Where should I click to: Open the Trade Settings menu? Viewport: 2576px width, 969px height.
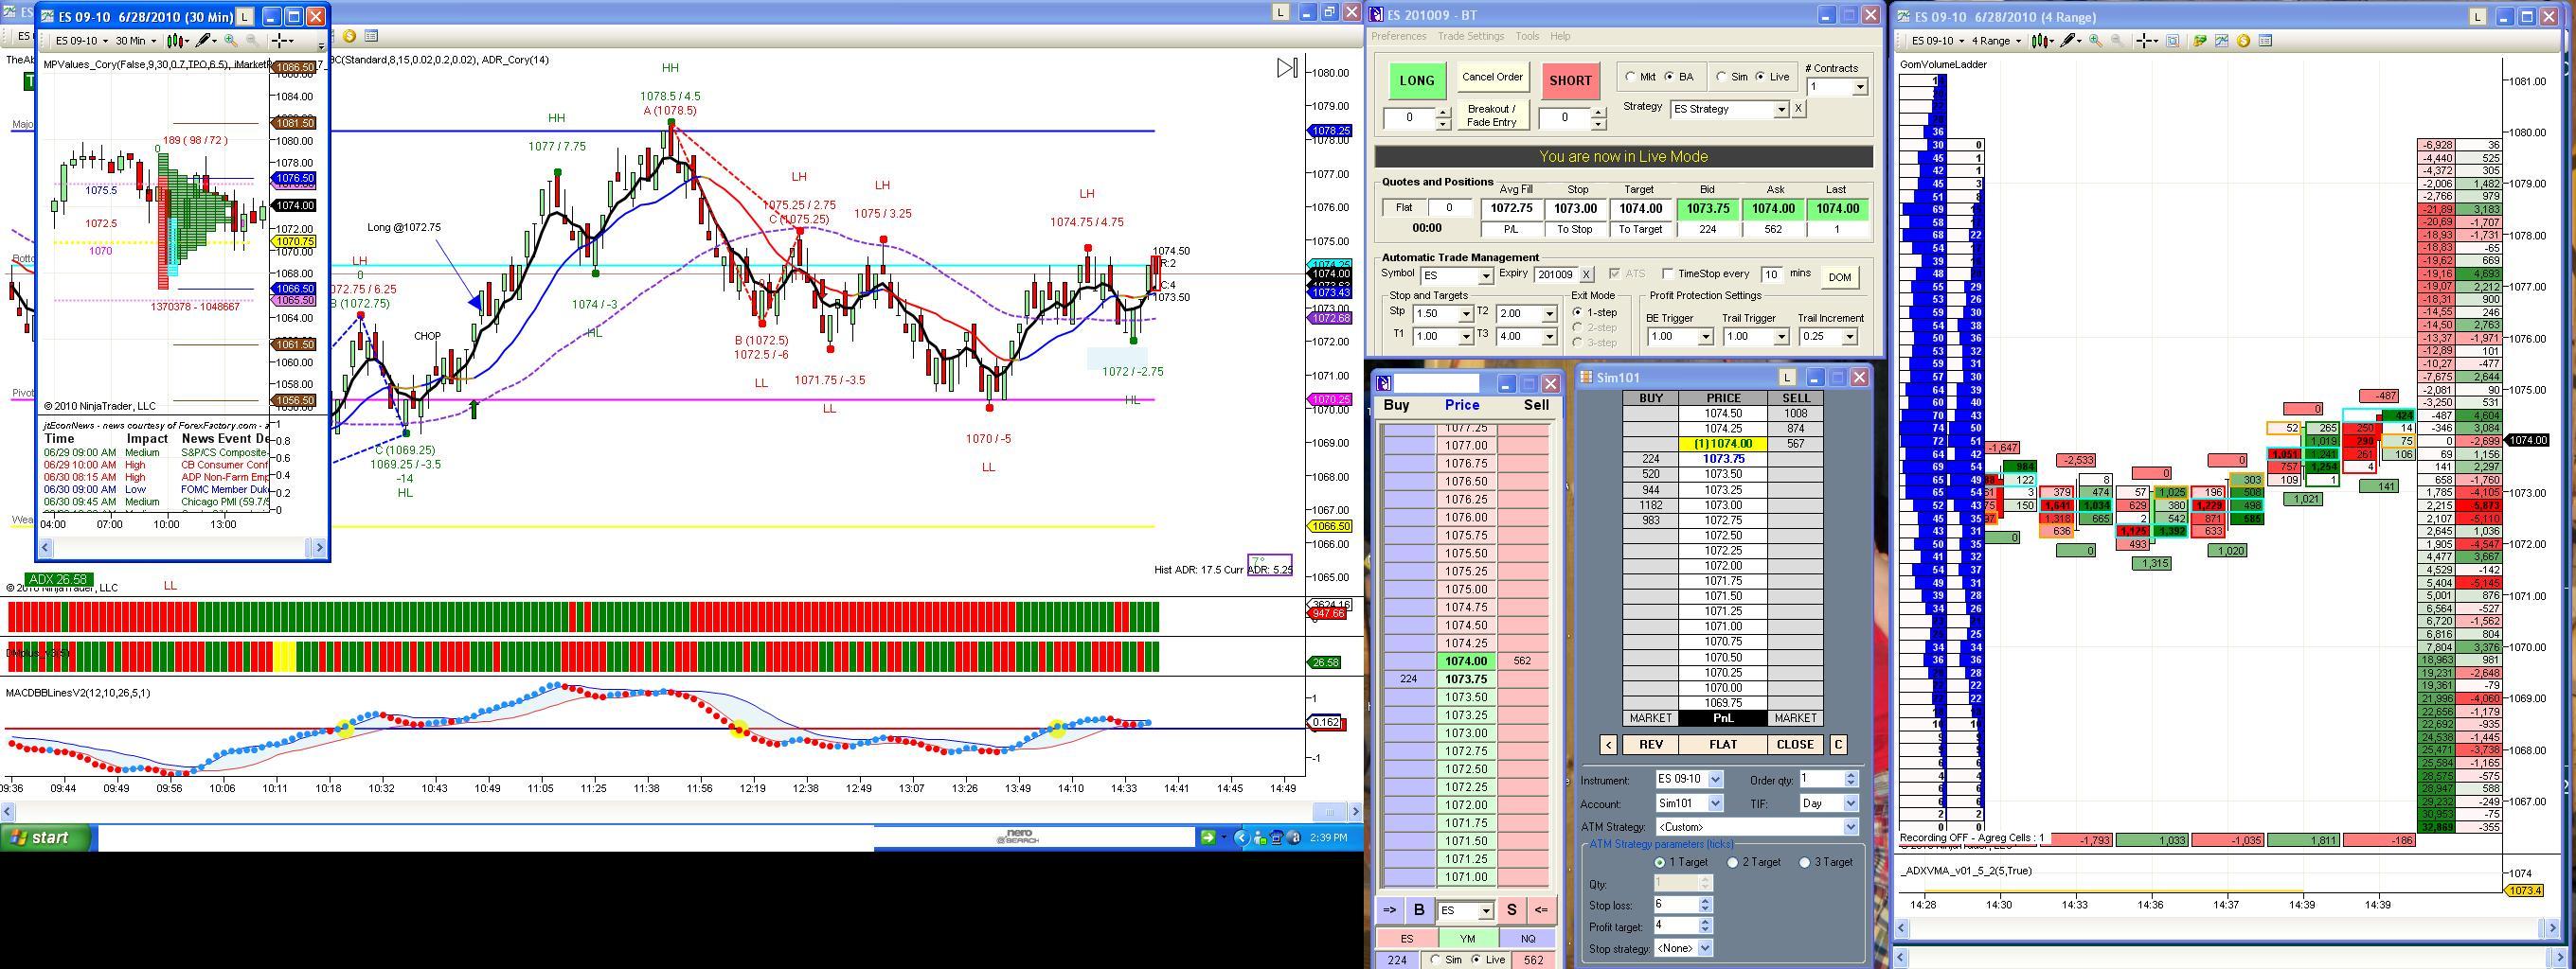(1471, 36)
